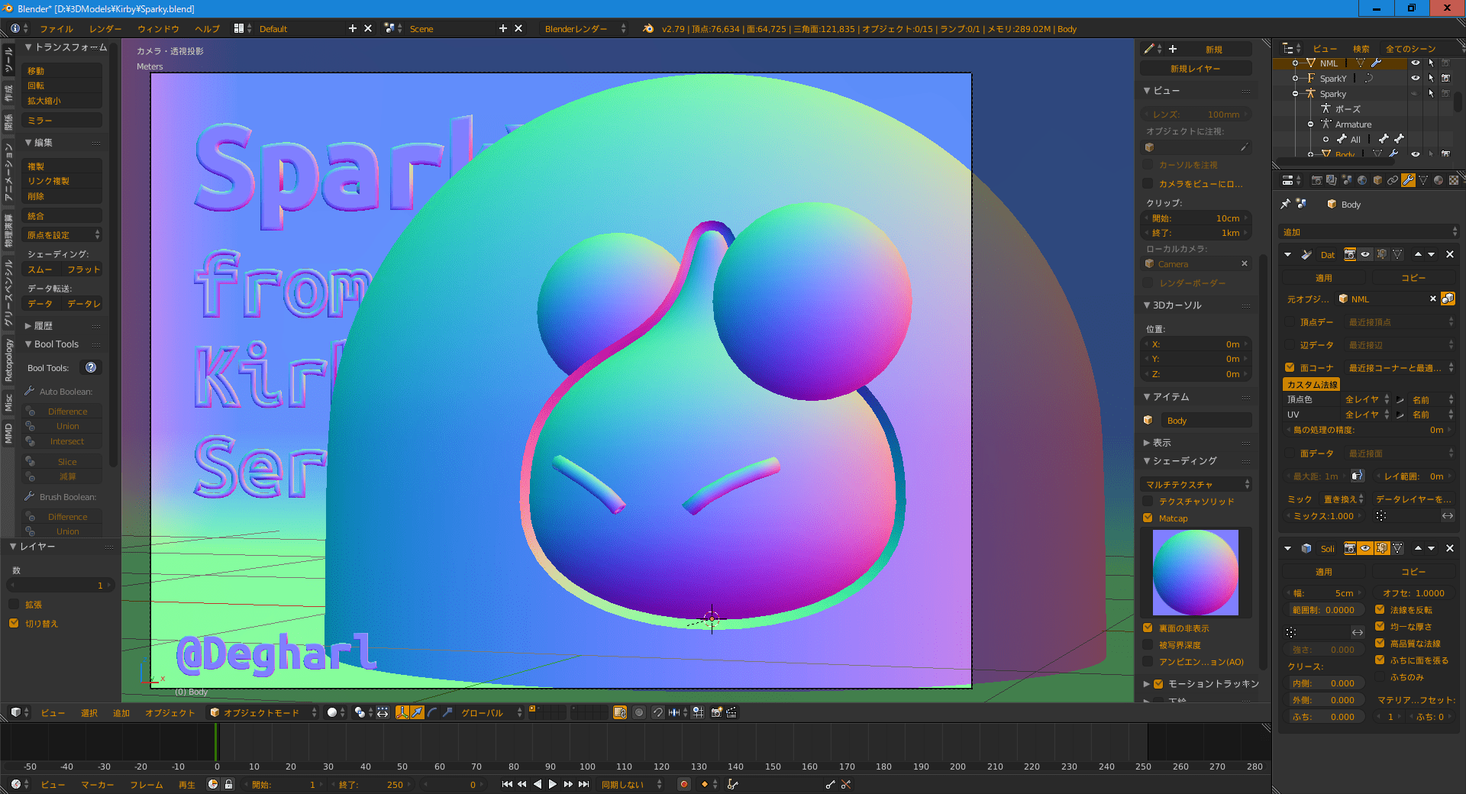Enable the アンビエン...ョン(AO) checkbox

1148,661
